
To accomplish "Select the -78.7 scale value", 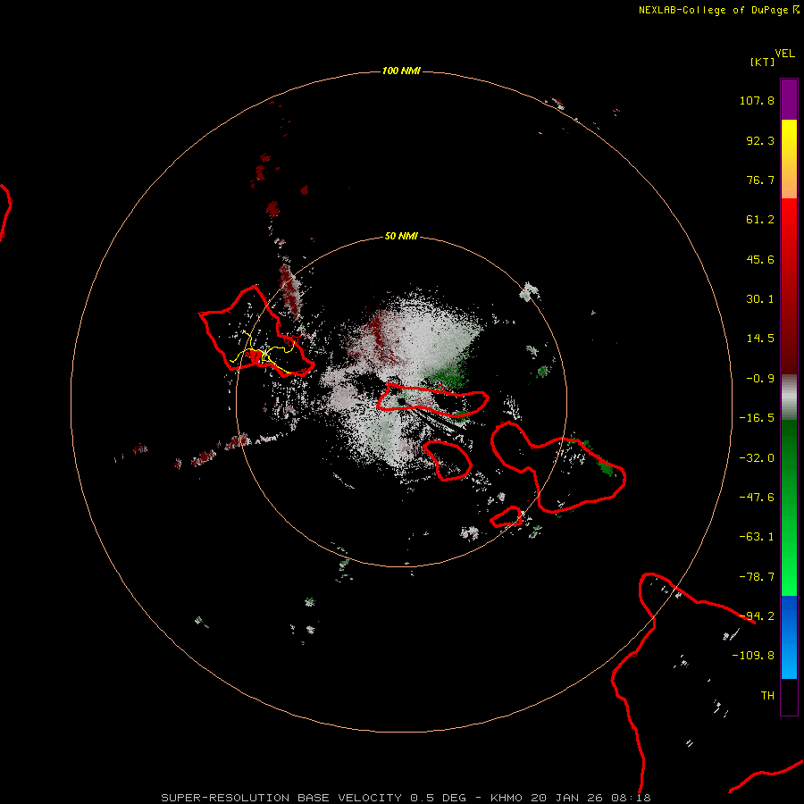I will click(757, 577).
